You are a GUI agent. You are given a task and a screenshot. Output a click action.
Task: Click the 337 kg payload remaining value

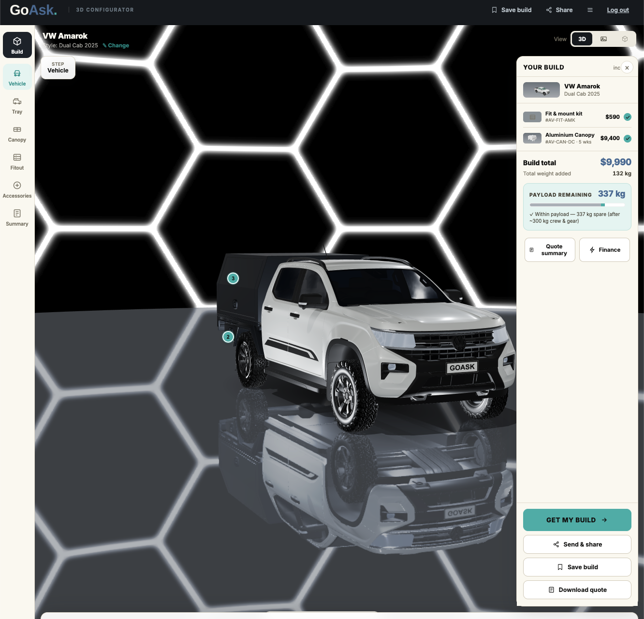(612, 194)
